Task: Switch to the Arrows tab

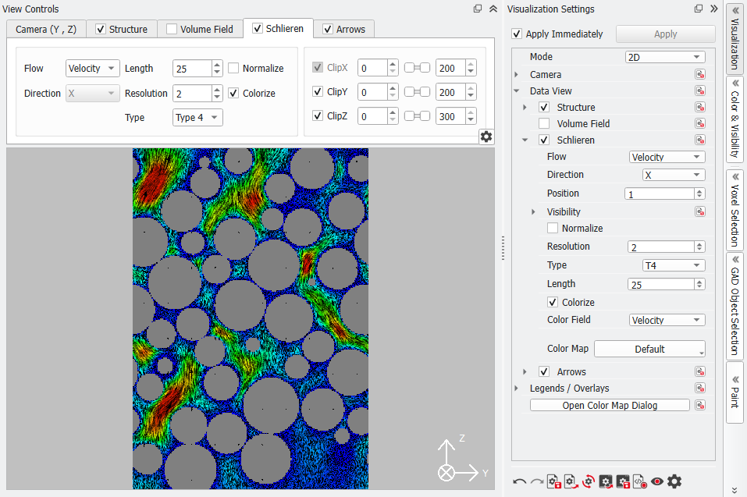Action: pos(344,29)
